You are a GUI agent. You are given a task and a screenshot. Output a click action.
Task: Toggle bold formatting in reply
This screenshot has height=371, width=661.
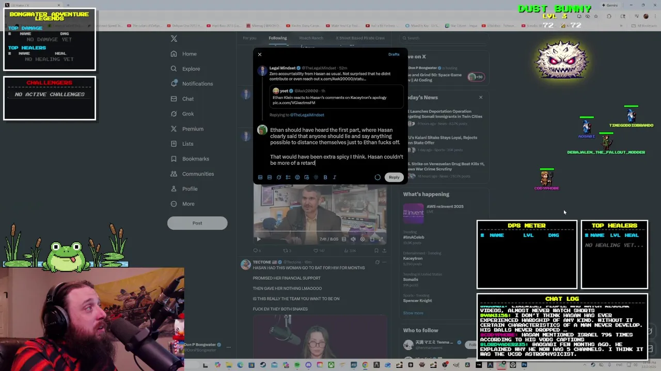(325, 177)
